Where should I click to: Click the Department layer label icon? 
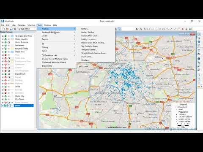point(9,74)
